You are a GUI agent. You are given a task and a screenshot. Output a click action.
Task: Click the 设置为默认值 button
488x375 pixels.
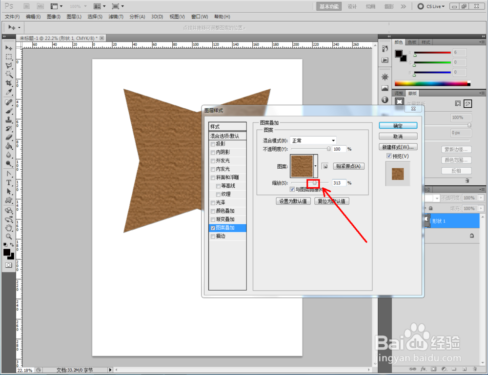coord(293,201)
